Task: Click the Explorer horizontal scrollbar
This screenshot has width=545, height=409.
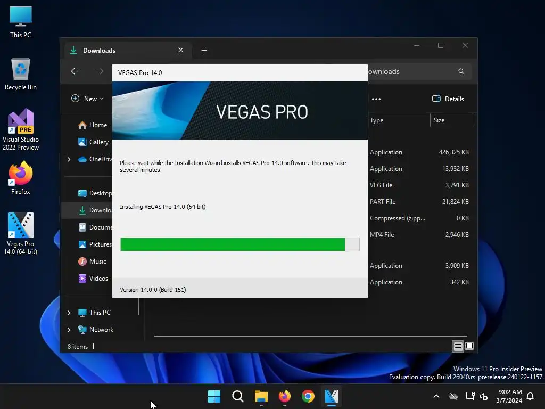Action: click(311, 336)
